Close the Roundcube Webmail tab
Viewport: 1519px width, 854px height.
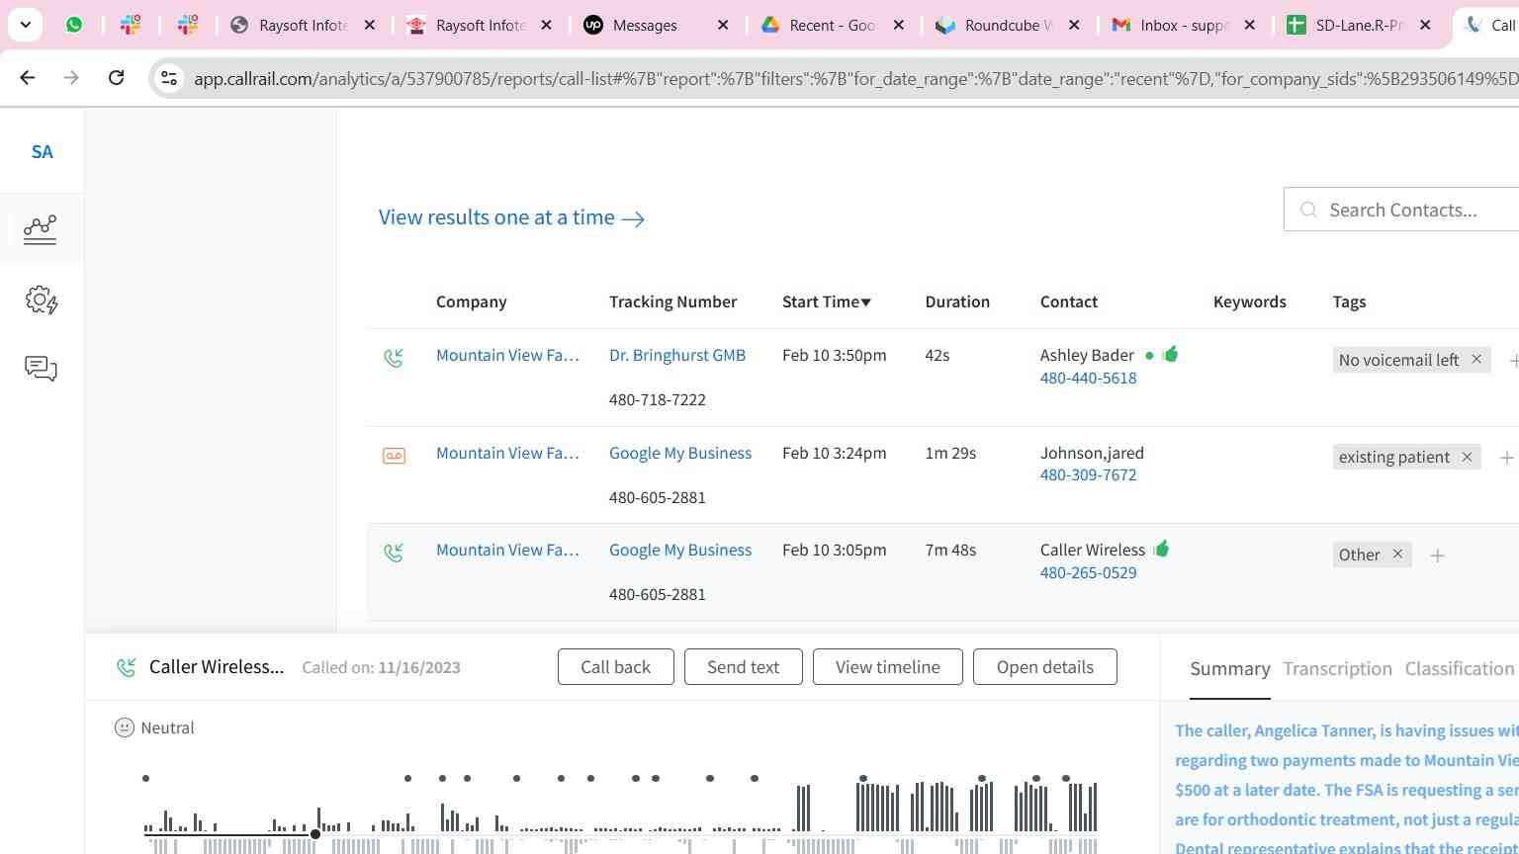click(1074, 25)
